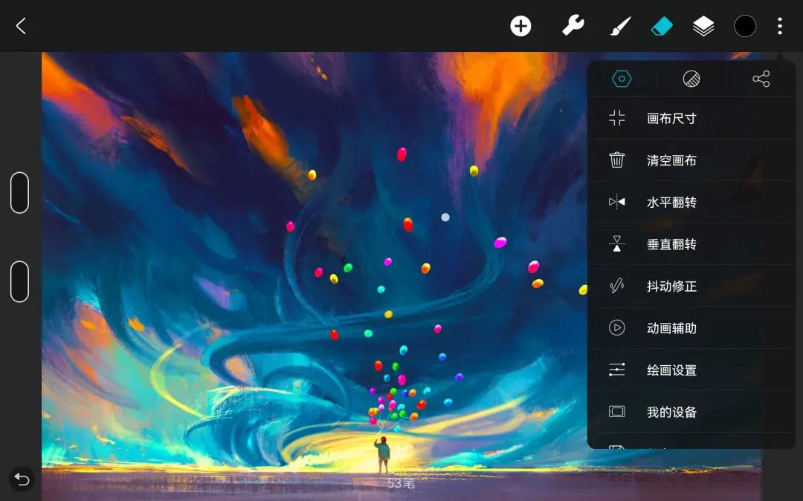The height and width of the screenshot is (501, 803).
Task: Switch to the striped circle tab
Action: [691, 79]
